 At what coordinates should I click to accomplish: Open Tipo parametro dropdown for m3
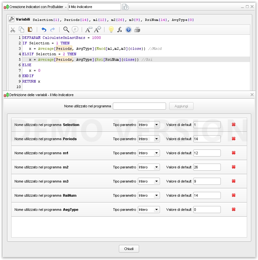[149, 181]
